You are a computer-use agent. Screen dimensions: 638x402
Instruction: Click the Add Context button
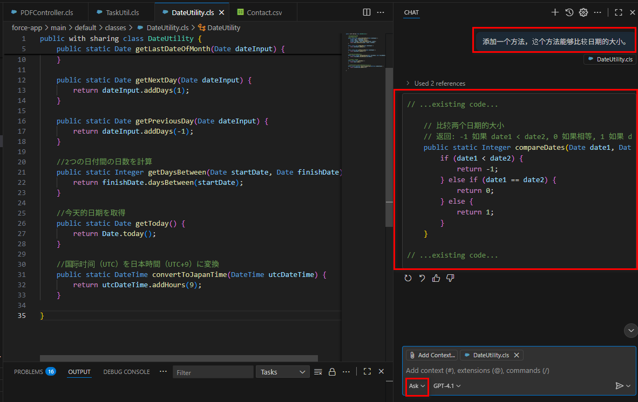pyautogui.click(x=432, y=355)
